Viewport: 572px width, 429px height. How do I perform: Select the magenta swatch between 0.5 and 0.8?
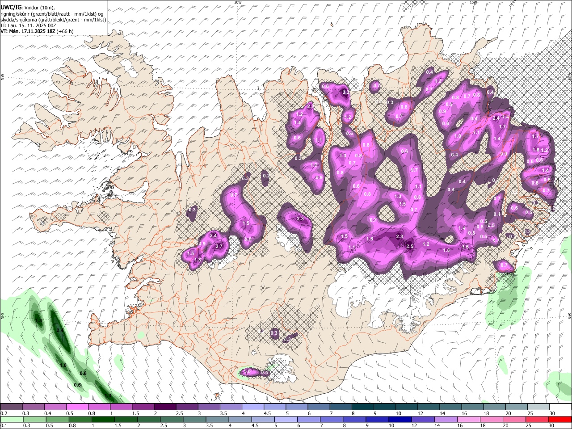tap(77, 407)
